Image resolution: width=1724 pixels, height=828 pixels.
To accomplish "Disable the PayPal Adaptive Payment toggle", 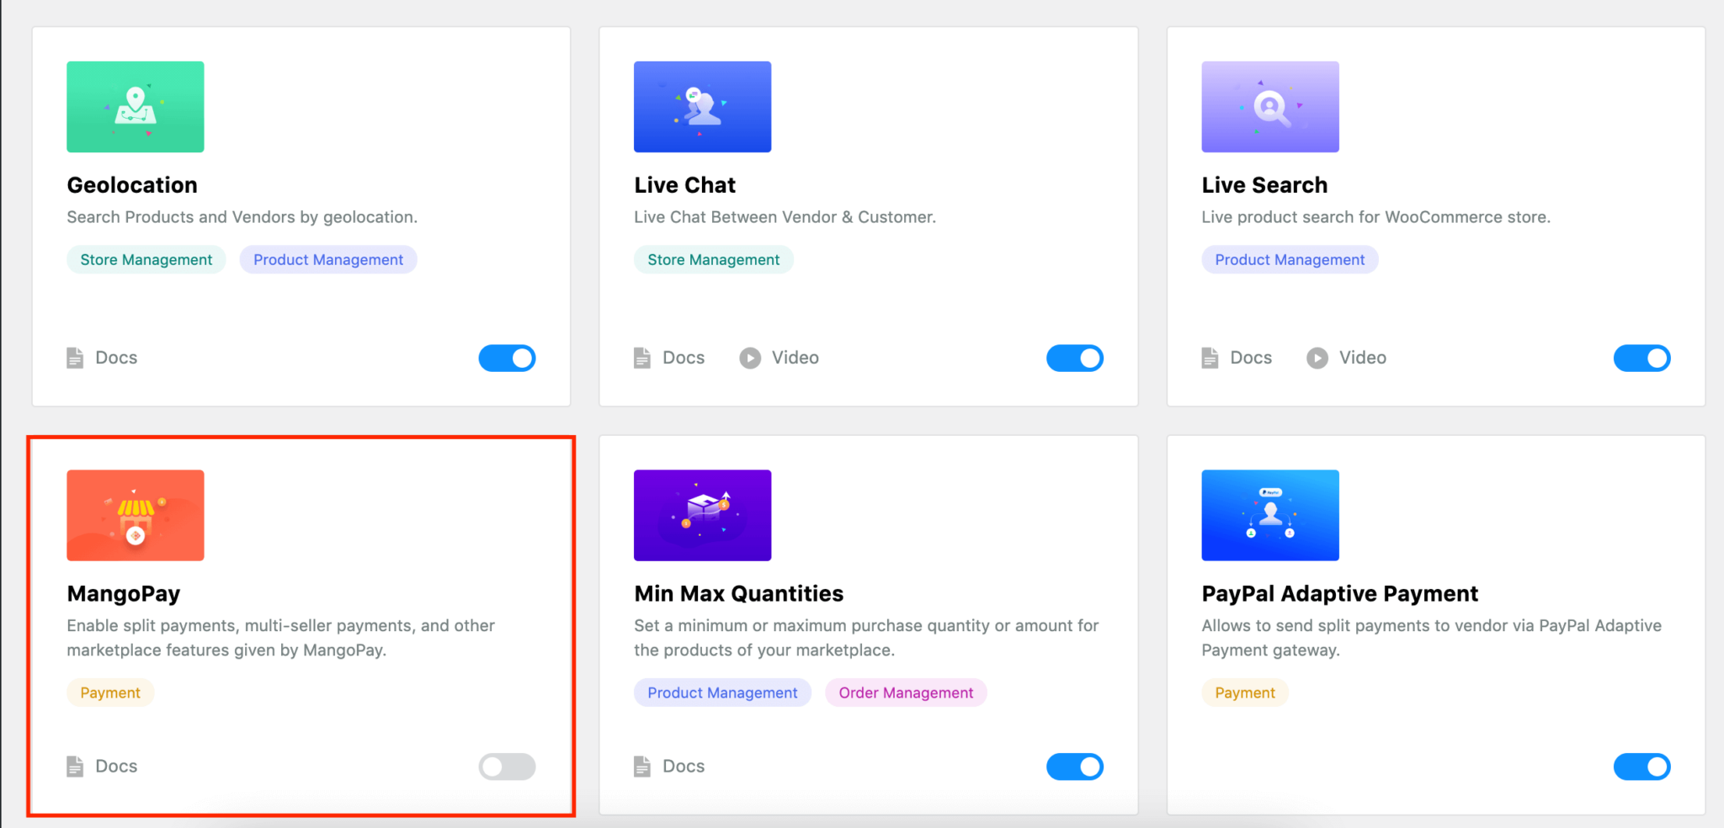I will click(x=1642, y=767).
